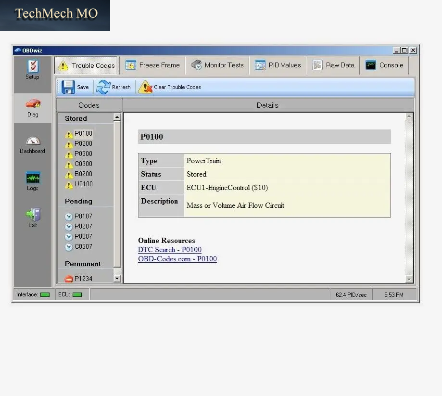
Task: Click the details pane scroll-up arrow
Action: point(409,116)
